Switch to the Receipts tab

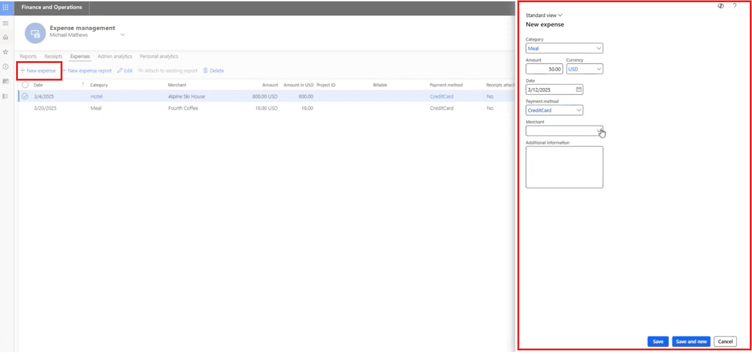pos(53,56)
